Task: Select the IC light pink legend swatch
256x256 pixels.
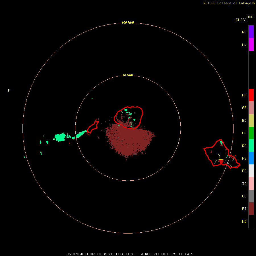Action: pos(251,183)
